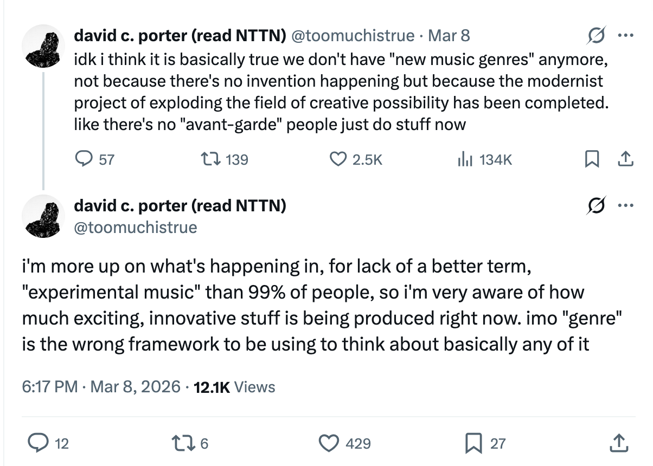Like the first tweet with the heart icon

tap(338, 159)
